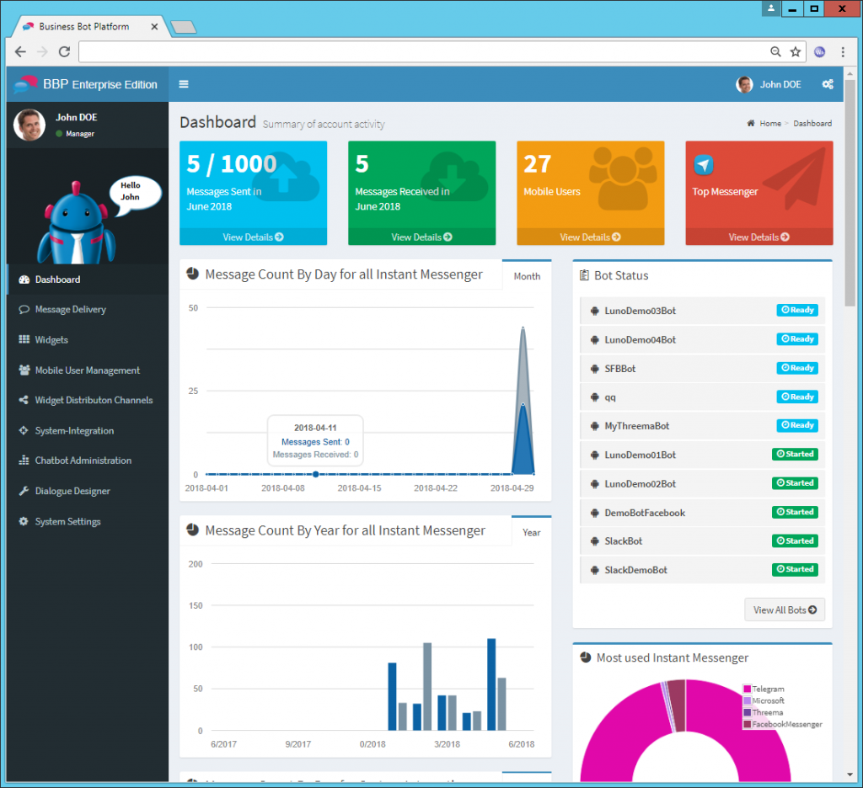Open Chatbot Administration in the sidebar
The width and height of the screenshot is (863, 788).
pyautogui.click(x=88, y=461)
